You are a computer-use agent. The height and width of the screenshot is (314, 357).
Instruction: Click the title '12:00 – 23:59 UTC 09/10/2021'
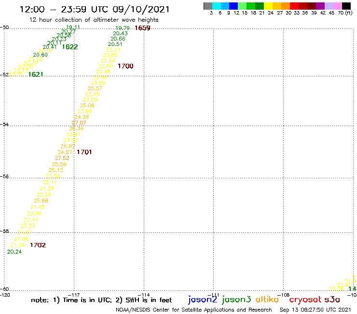(x=95, y=9)
